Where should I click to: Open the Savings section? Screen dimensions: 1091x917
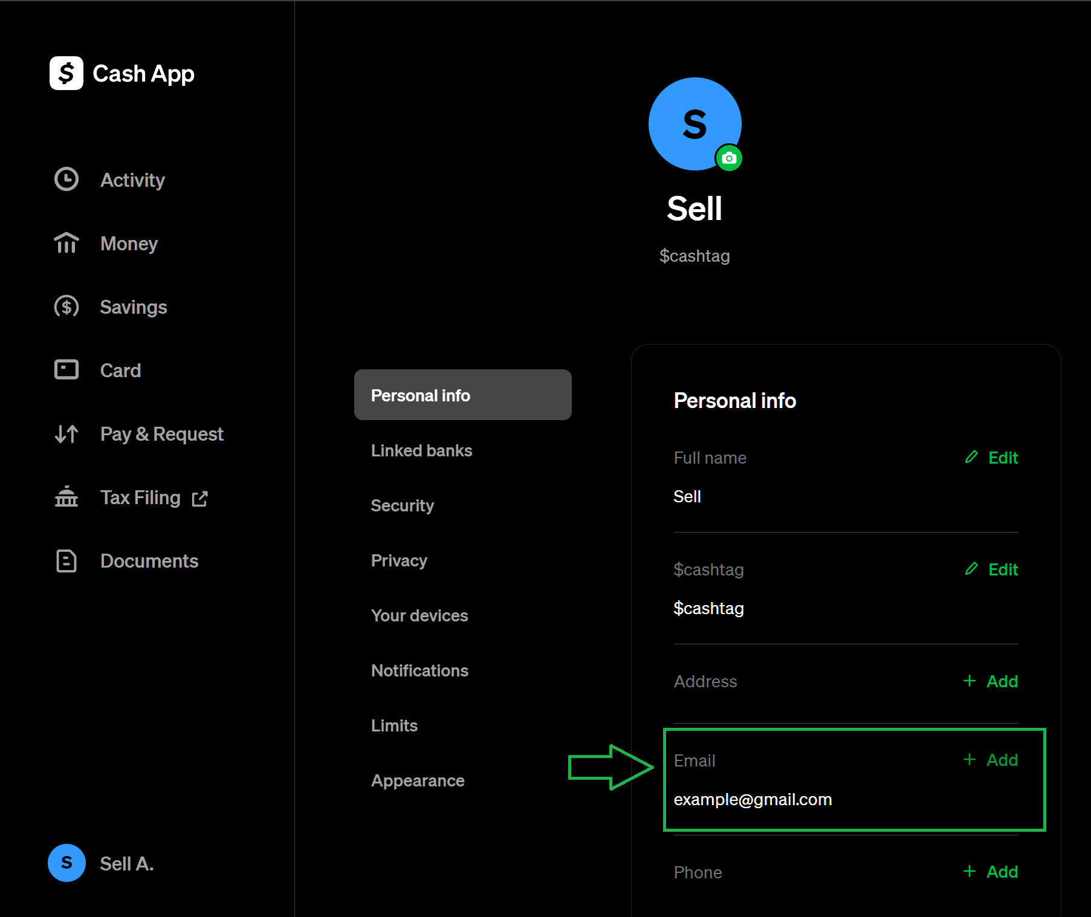tap(133, 306)
